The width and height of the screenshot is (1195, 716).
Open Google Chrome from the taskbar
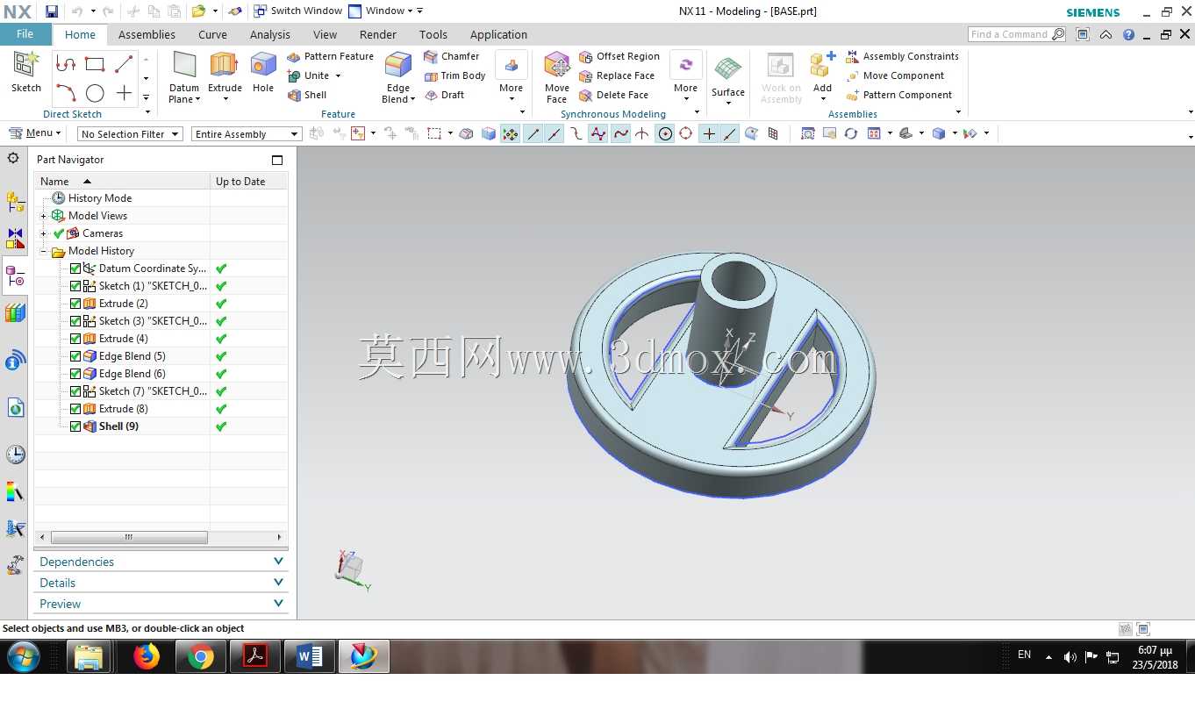click(x=200, y=656)
